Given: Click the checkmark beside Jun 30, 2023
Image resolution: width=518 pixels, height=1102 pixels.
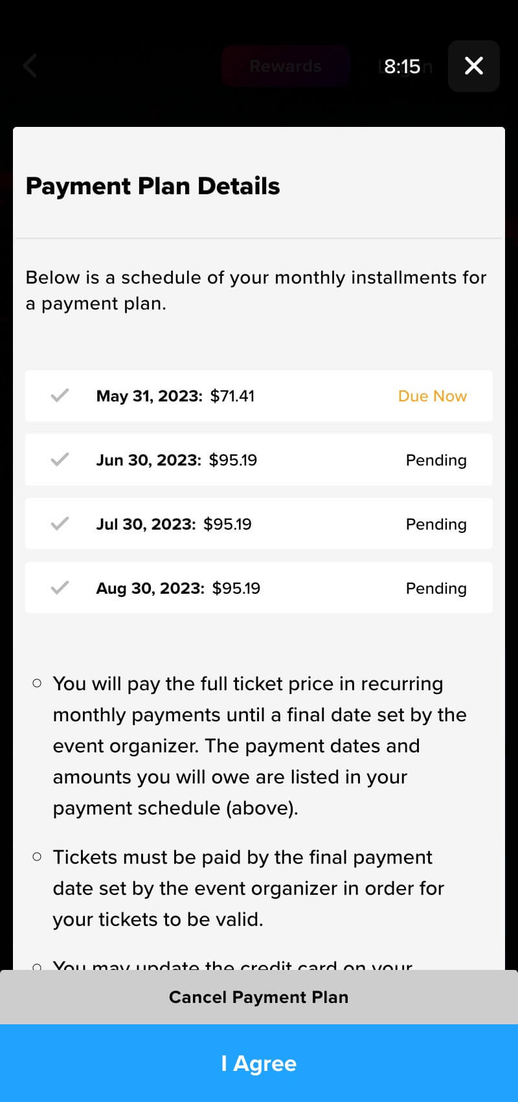Looking at the screenshot, I should point(60,460).
